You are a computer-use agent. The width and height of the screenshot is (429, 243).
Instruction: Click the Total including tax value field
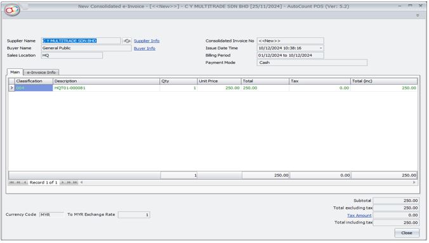point(396,223)
